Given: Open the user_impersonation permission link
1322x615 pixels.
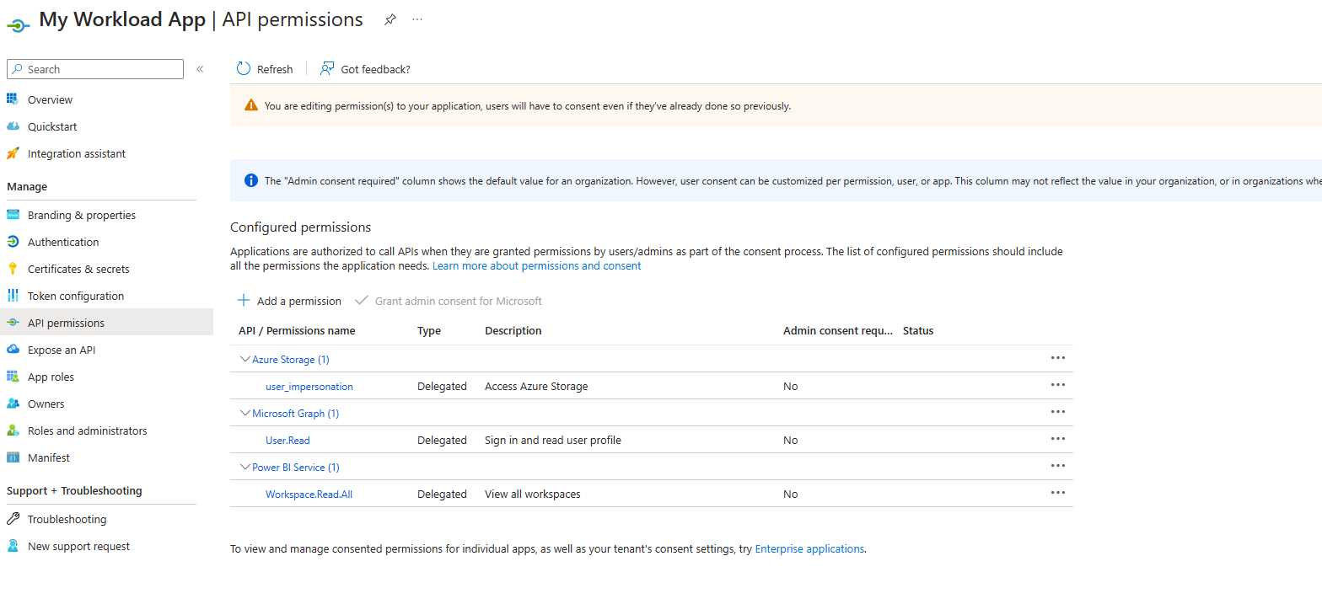Looking at the screenshot, I should [x=309, y=386].
